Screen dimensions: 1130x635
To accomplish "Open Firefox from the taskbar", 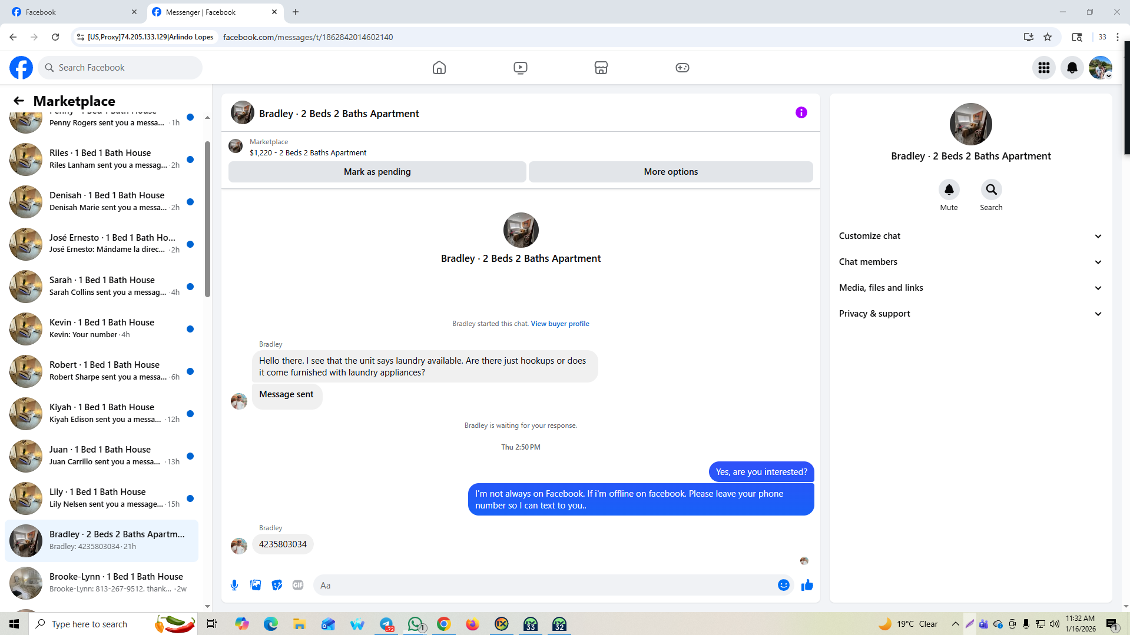I will coord(472,624).
